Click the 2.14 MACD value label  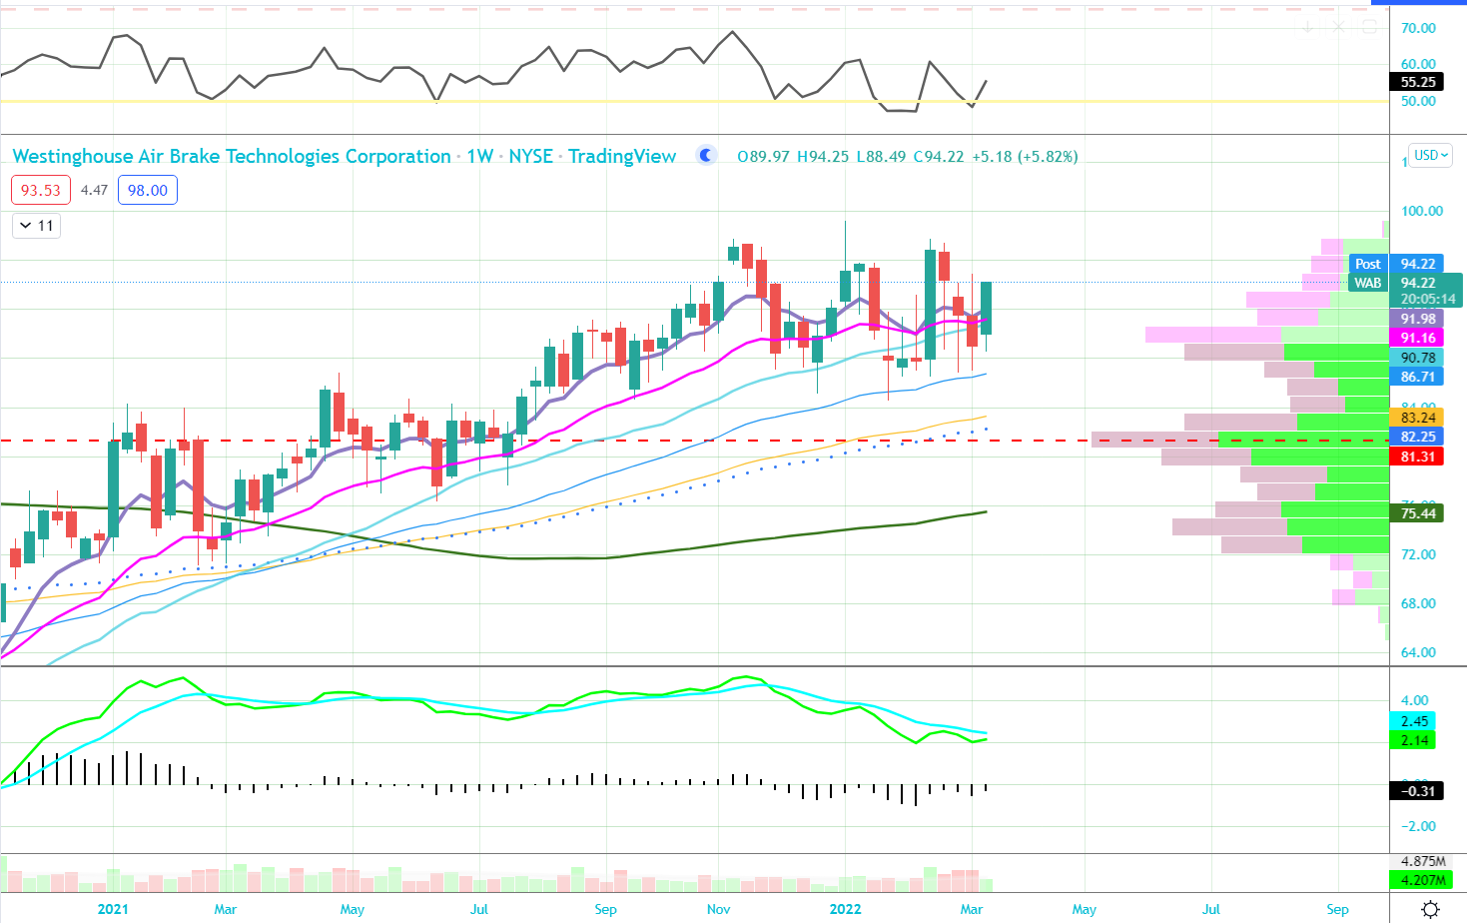point(1413,740)
